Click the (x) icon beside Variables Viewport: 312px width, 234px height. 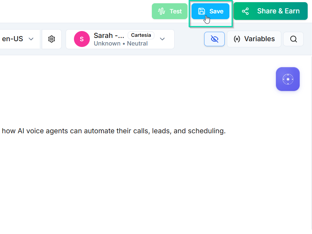(237, 39)
